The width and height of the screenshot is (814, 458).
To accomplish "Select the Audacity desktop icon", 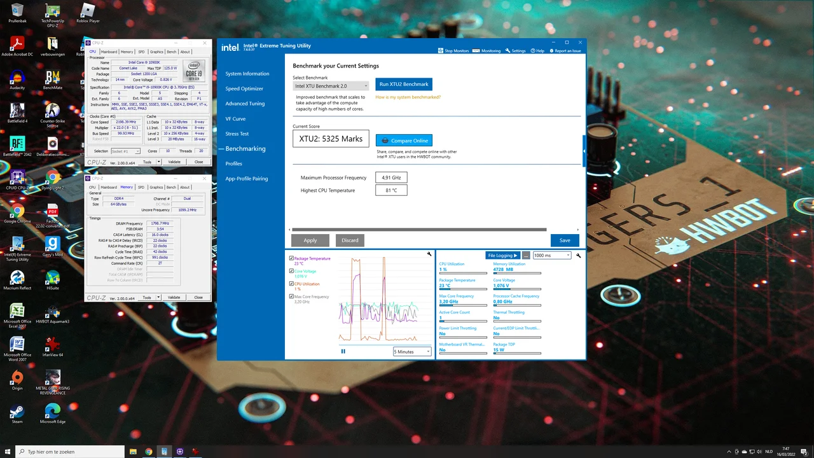I will 17,81.
